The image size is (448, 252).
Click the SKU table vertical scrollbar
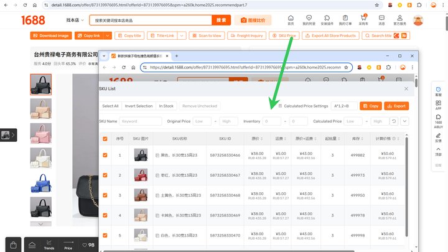click(x=406, y=186)
